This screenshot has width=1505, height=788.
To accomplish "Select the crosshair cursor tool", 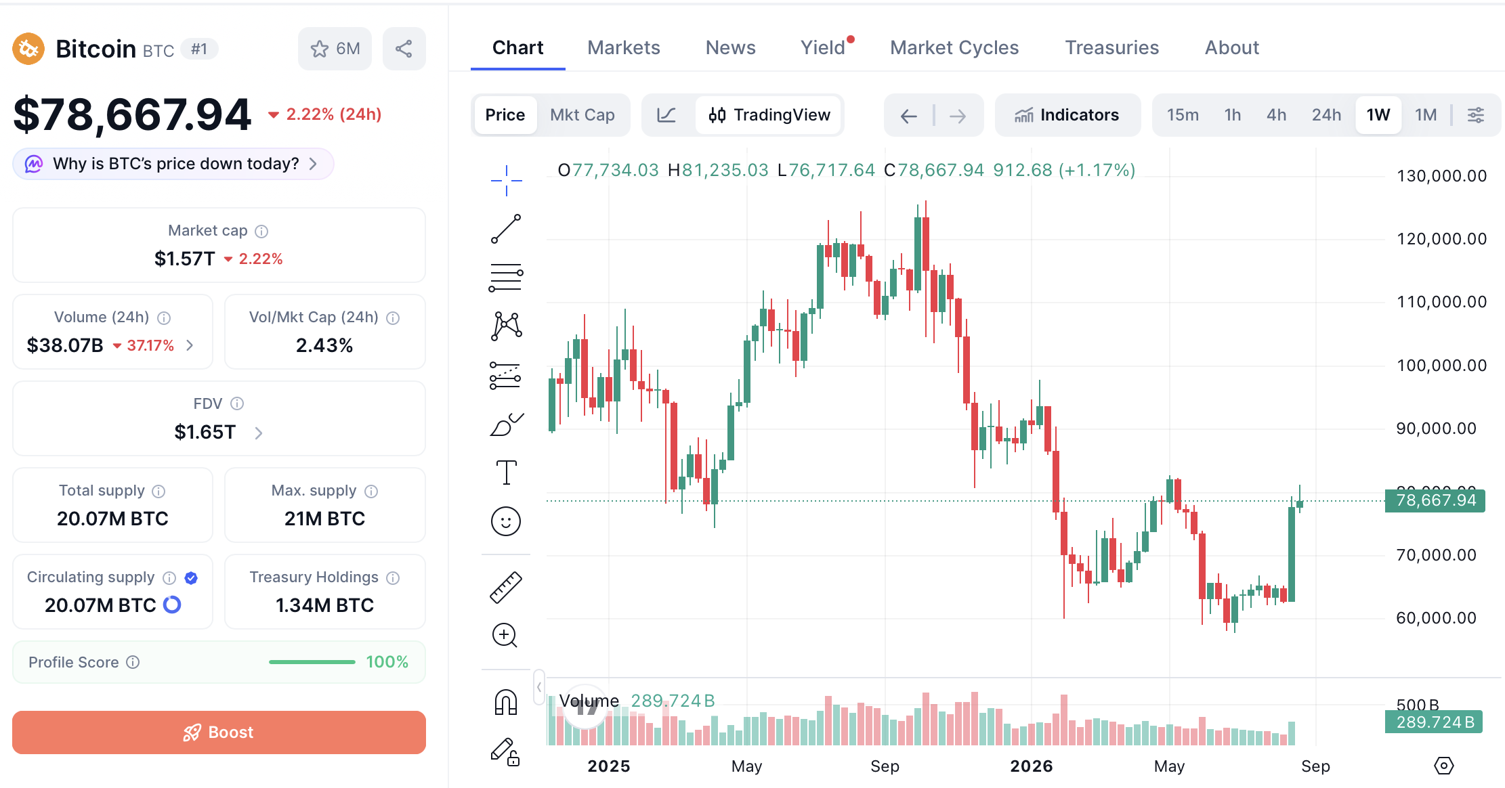I will (x=506, y=181).
